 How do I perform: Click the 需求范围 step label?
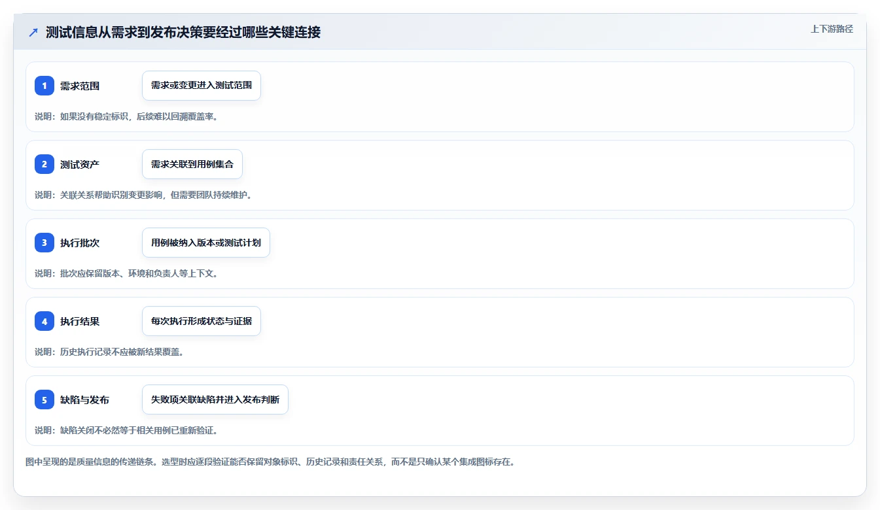click(x=80, y=86)
